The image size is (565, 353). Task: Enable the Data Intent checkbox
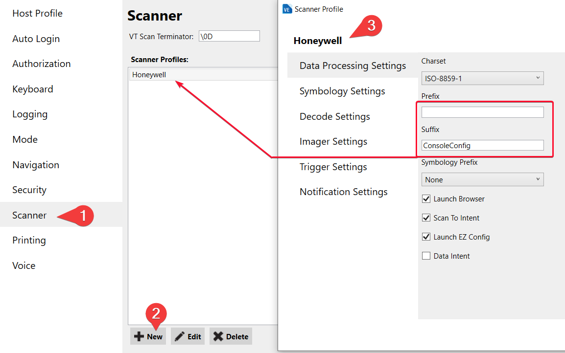pyautogui.click(x=426, y=256)
